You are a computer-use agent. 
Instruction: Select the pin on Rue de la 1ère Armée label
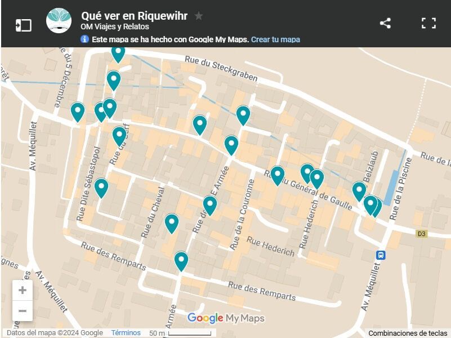[210, 206]
